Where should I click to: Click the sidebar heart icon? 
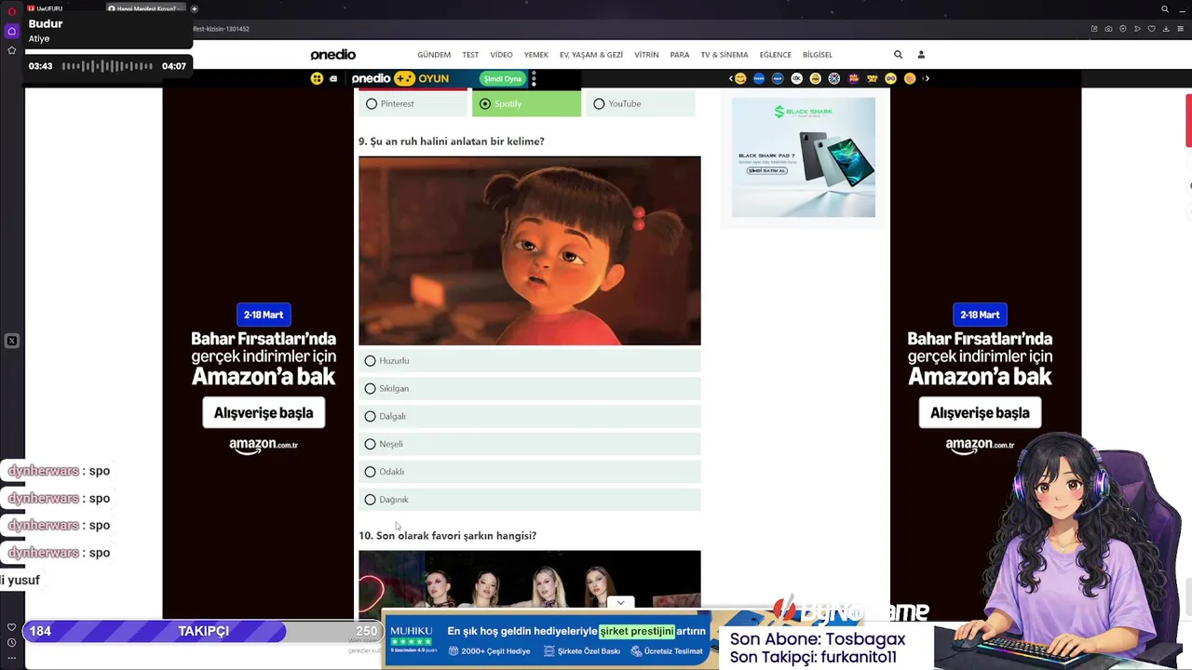11,627
